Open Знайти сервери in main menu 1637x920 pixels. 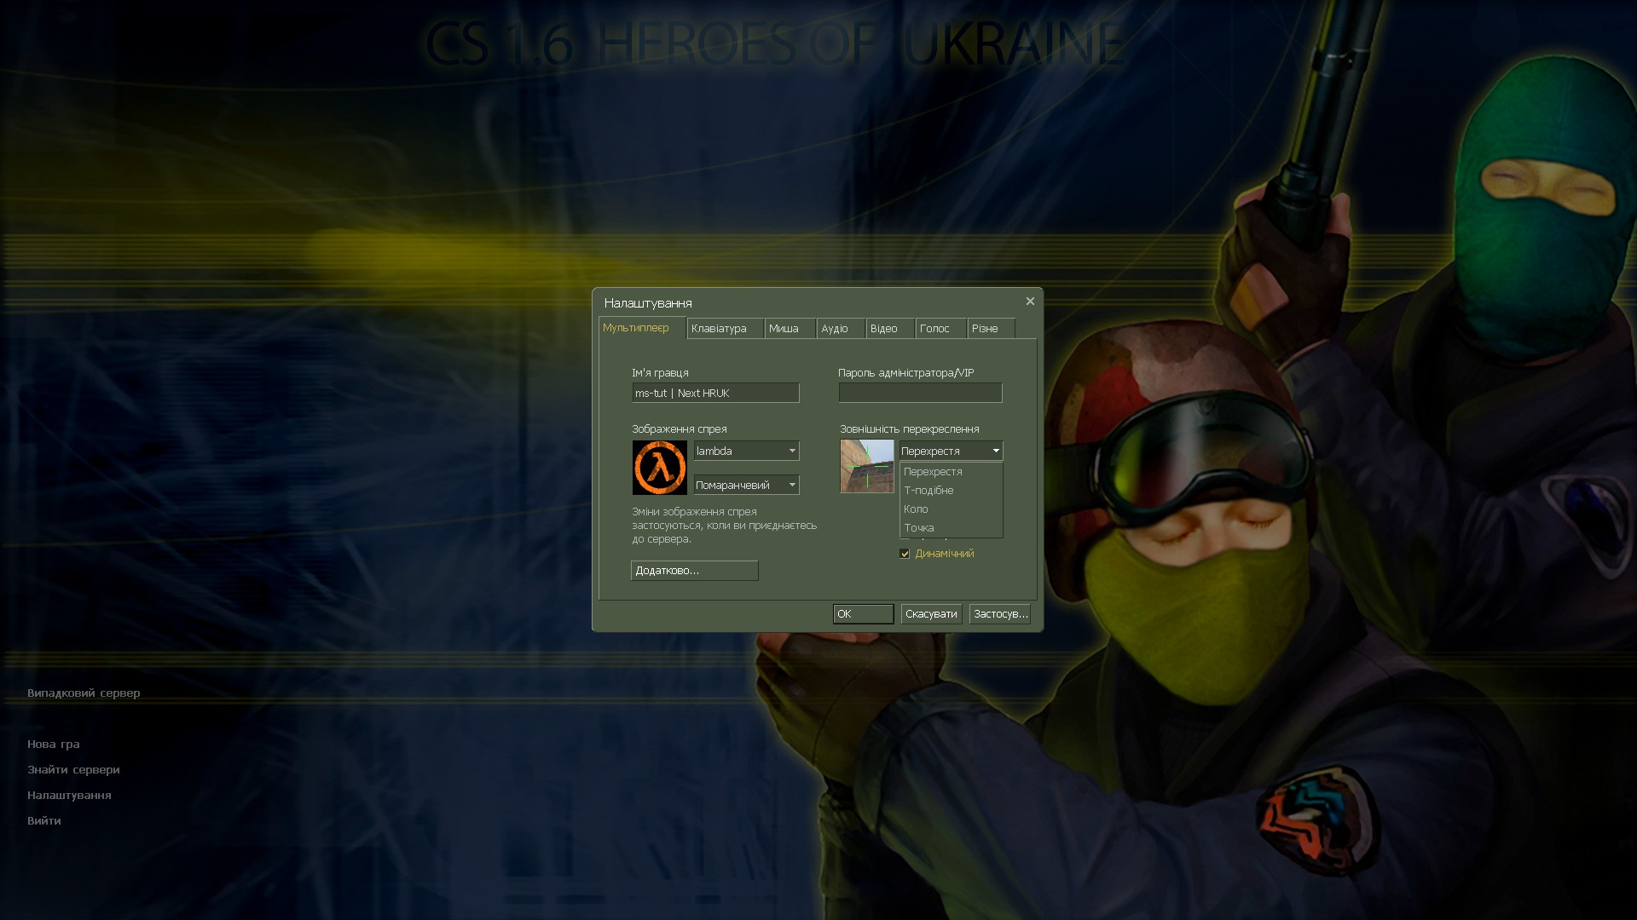tap(73, 770)
